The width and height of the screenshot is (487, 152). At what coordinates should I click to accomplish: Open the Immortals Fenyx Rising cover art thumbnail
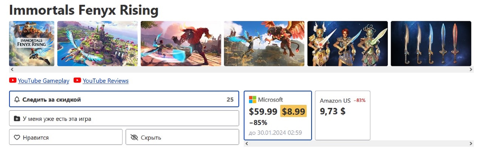[32, 44]
